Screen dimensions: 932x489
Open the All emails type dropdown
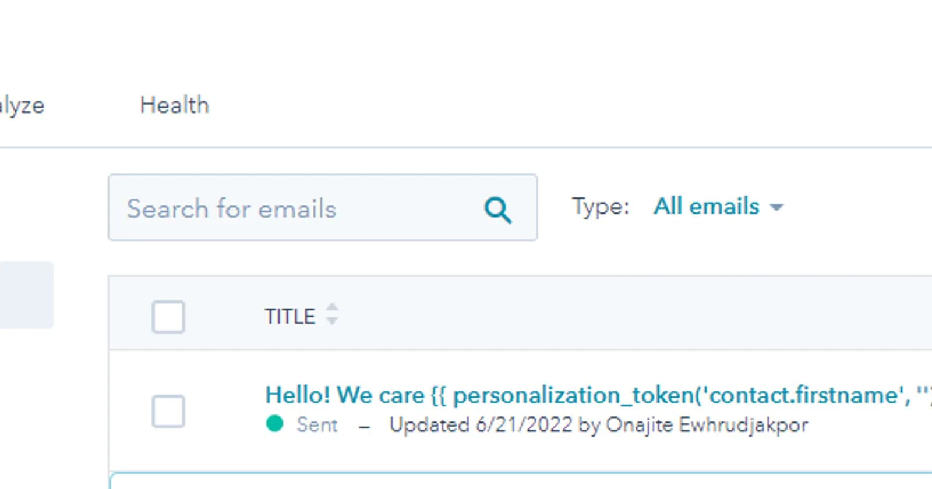[707, 207]
